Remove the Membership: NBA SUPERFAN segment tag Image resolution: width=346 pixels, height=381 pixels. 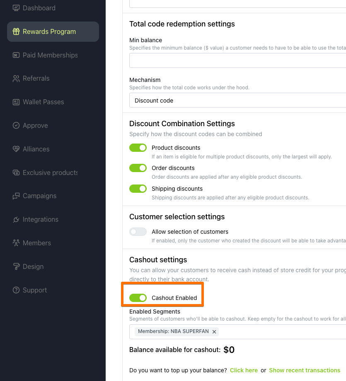[x=214, y=332]
